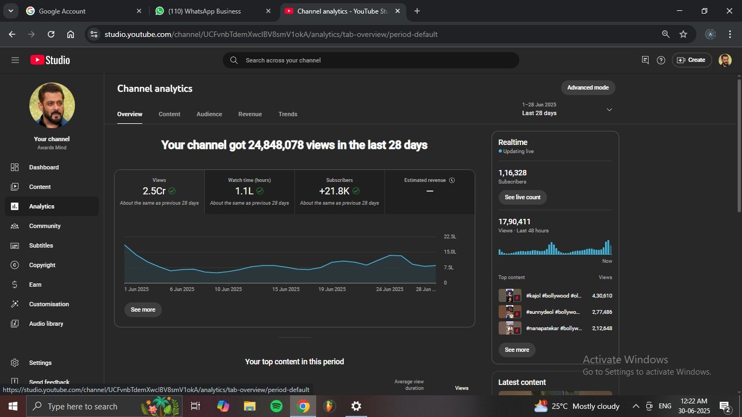
Task: Switch to the Content analytics tab
Action: point(169,114)
